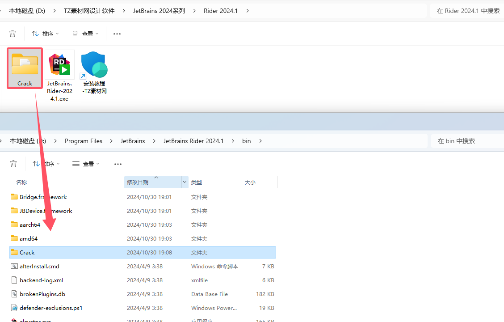Click the 19 KB size cell
The width and height of the screenshot is (504, 322).
267,308
